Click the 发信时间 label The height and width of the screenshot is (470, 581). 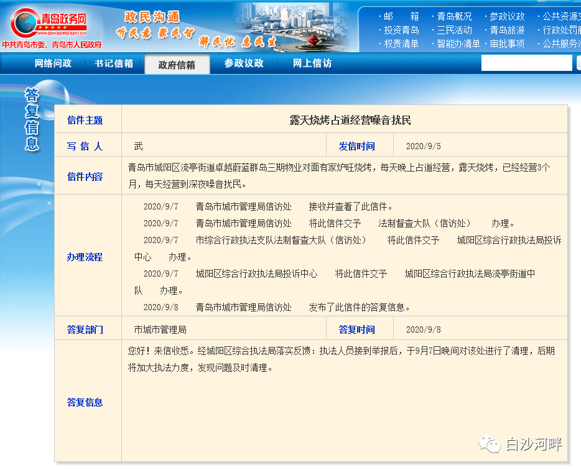click(x=356, y=146)
